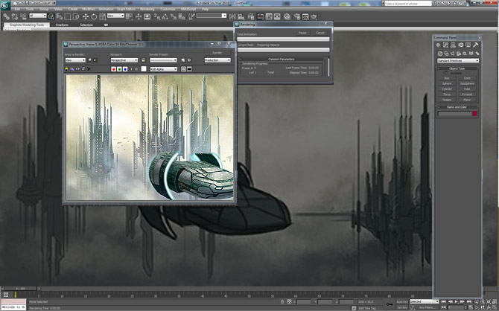Screen dimensions: 499x311
Task: Enable the red channel in the render window
Action: tap(113, 69)
